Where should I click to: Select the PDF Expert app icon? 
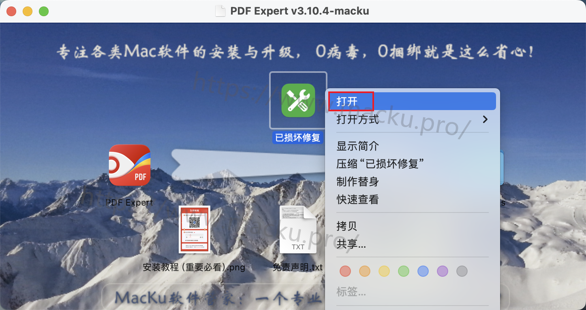tap(130, 165)
